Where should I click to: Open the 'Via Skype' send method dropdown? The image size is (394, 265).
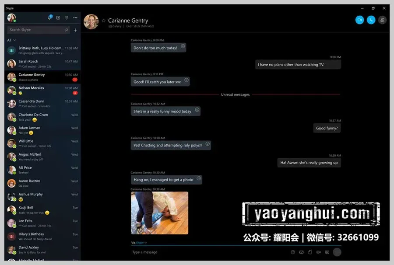[139, 243]
